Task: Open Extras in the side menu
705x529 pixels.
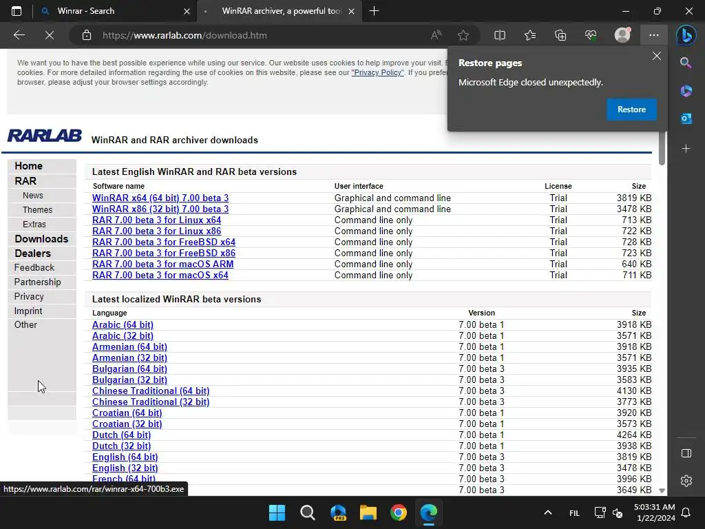Action: [x=34, y=224]
